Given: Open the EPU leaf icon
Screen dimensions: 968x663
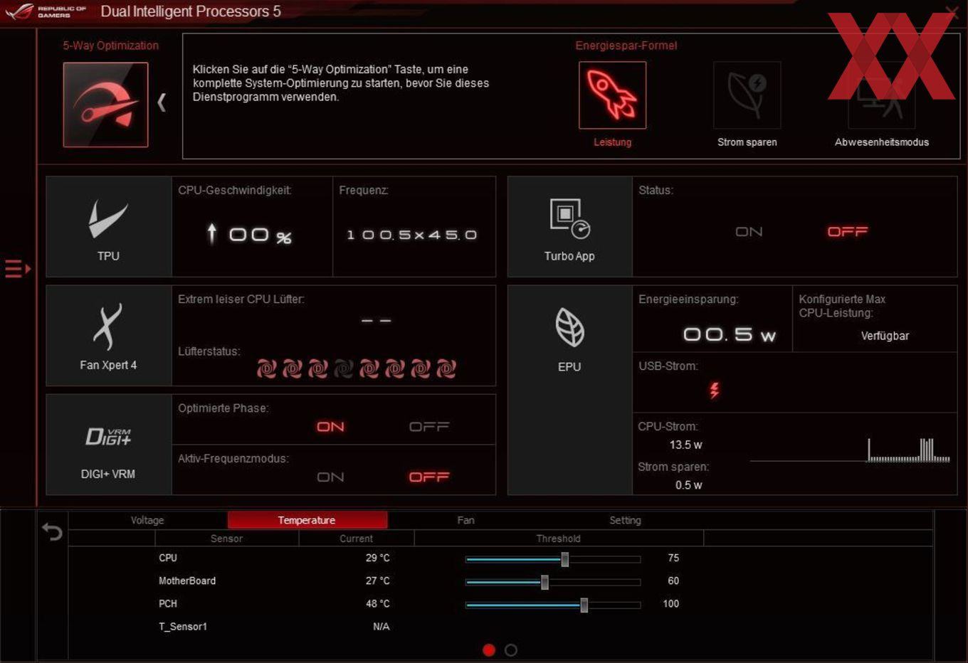Looking at the screenshot, I should [569, 327].
